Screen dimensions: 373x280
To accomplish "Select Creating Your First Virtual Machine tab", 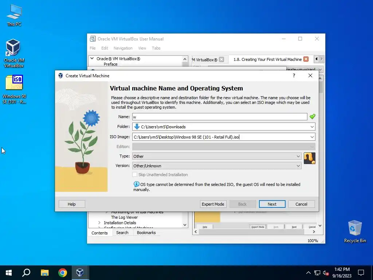I will (x=268, y=59).
